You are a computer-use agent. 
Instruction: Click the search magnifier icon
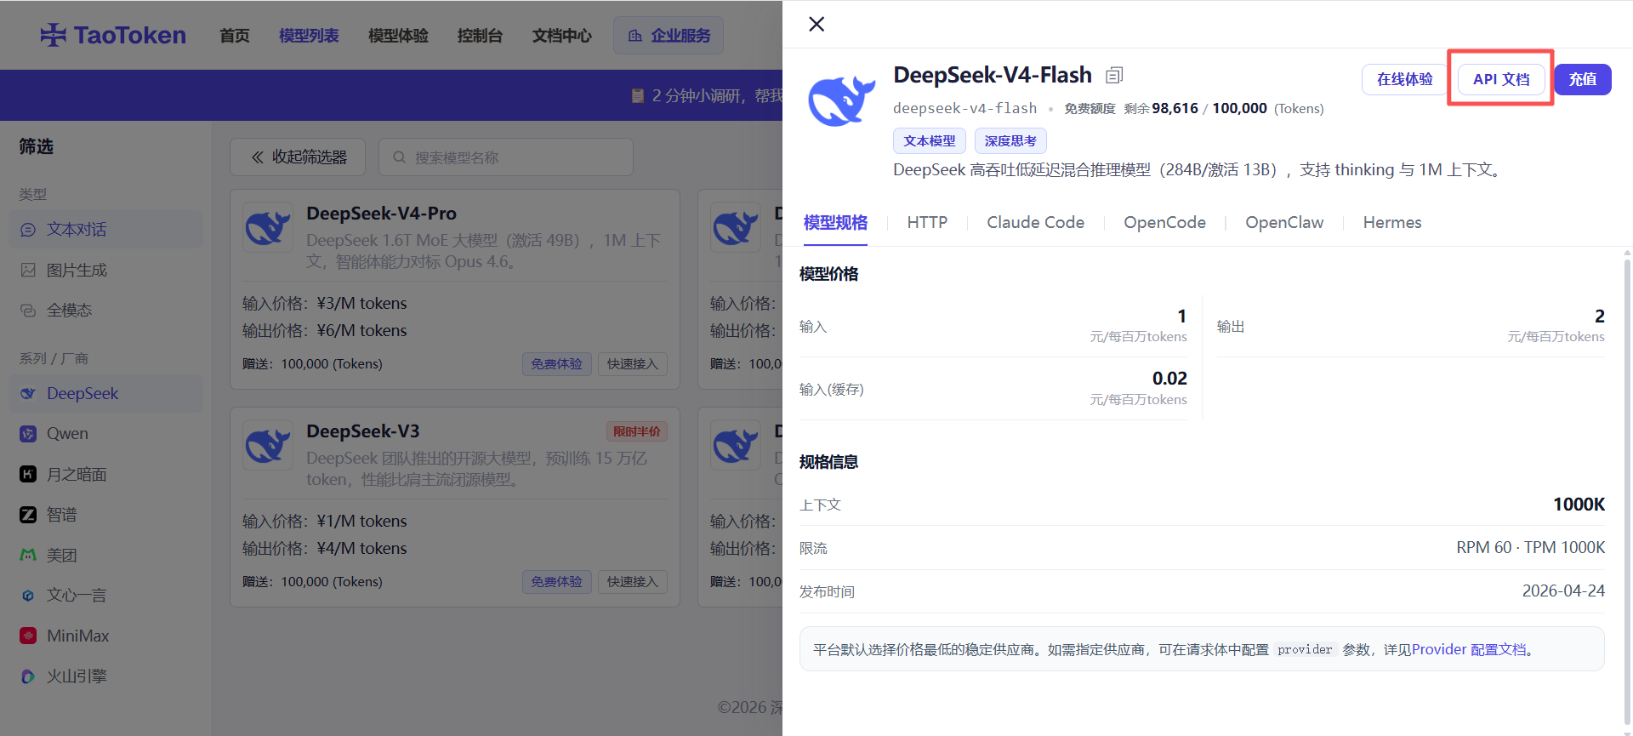(399, 157)
